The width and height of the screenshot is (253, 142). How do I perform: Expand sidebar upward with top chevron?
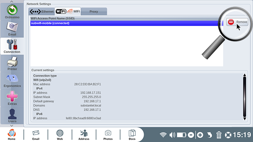(12, 2)
